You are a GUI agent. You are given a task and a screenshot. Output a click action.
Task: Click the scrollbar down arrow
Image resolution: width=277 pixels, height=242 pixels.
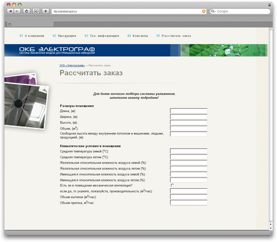click(270, 228)
